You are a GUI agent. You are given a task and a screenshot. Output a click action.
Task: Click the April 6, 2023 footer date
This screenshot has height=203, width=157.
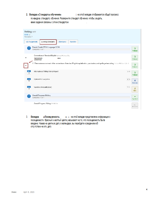(x=29, y=192)
